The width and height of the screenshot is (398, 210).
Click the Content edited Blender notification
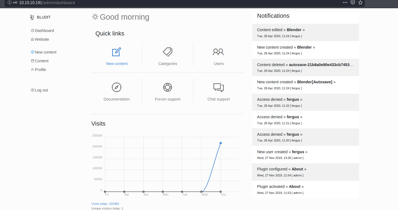(305, 32)
